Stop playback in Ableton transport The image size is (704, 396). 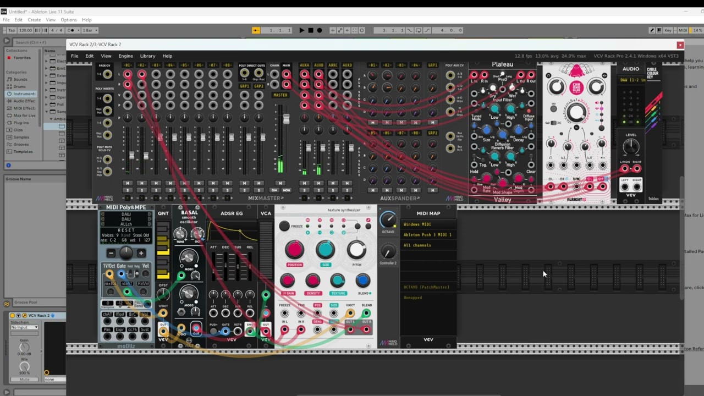[x=310, y=30]
